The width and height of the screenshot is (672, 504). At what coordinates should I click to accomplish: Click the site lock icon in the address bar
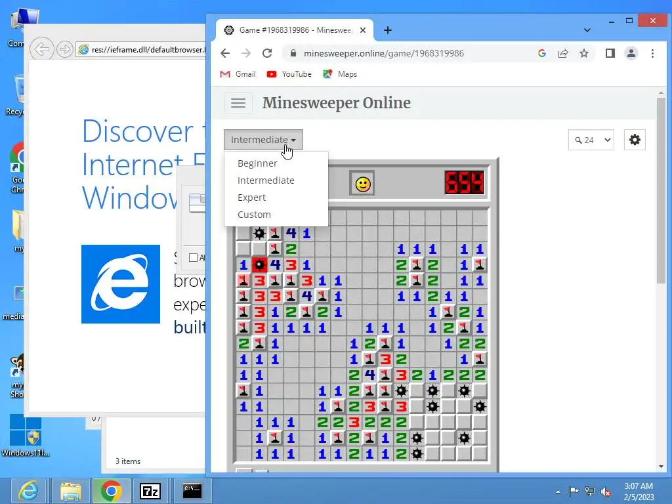point(293,53)
